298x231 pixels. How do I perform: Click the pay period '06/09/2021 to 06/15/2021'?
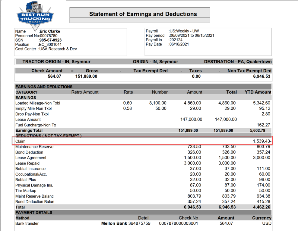pyautogui.click(x=192, y=36)
